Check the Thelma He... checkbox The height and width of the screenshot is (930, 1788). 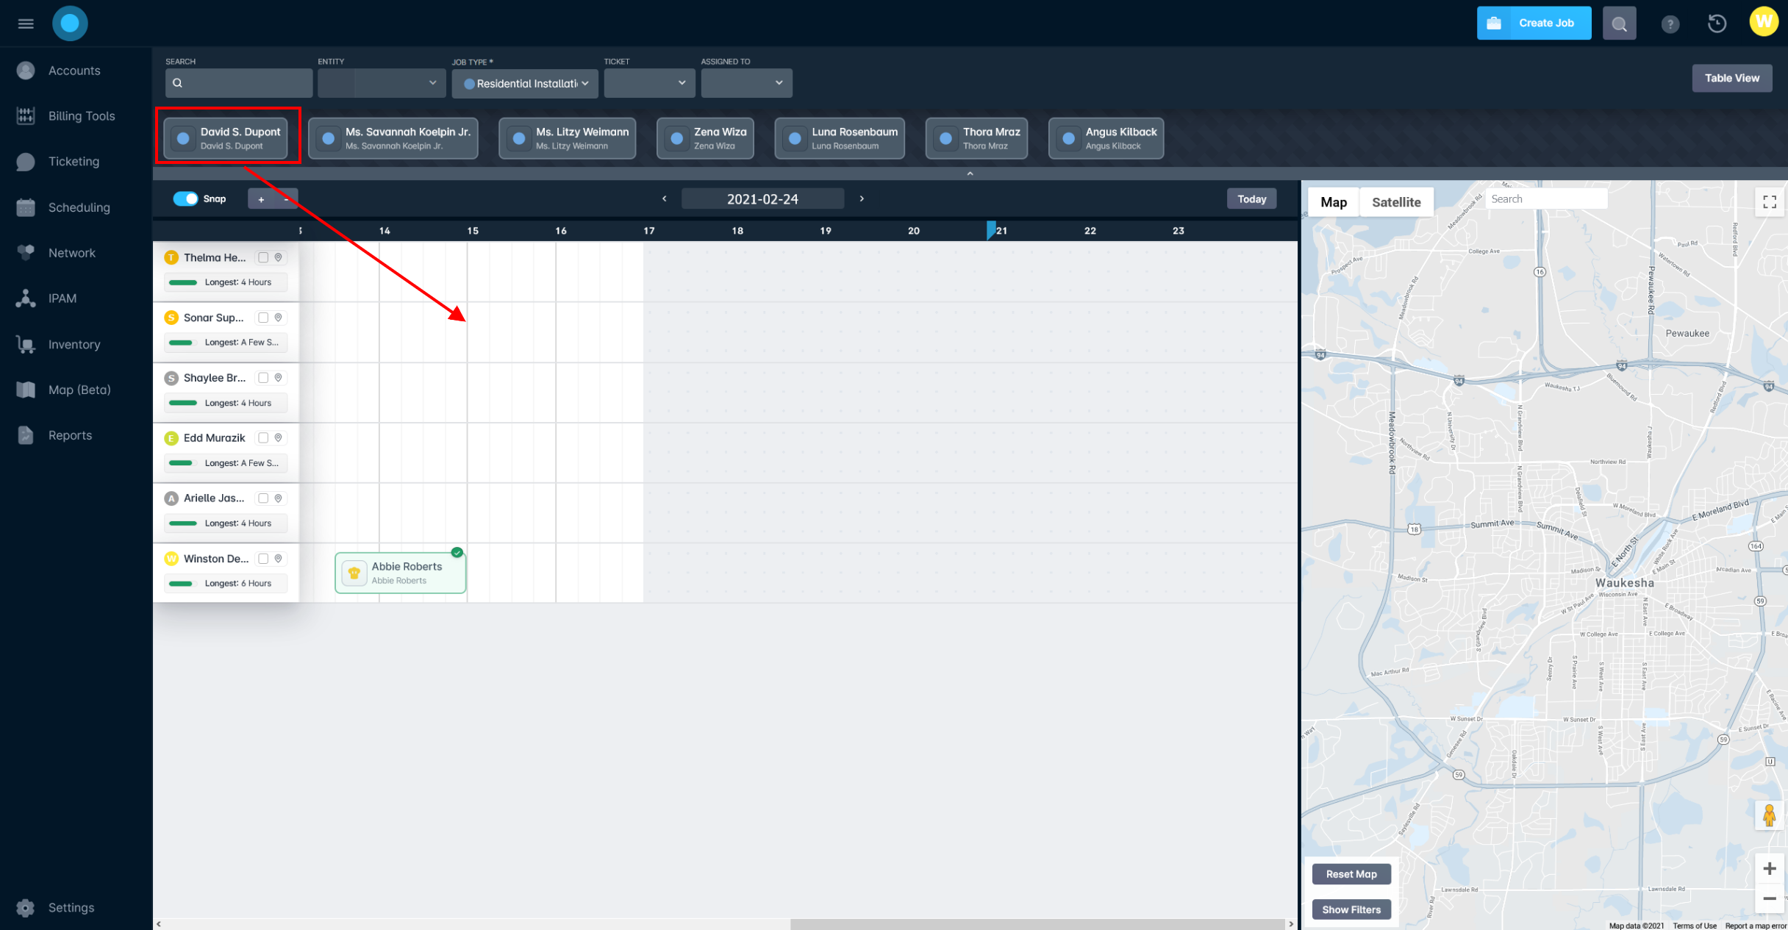(x=263, y=257)
